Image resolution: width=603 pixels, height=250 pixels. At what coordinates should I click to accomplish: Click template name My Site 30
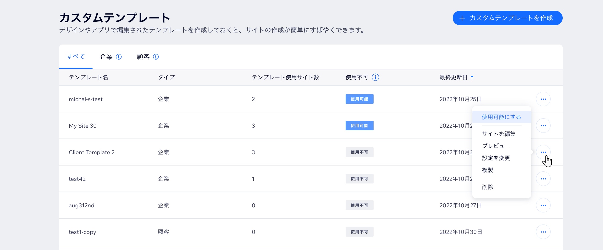[83, 126]
